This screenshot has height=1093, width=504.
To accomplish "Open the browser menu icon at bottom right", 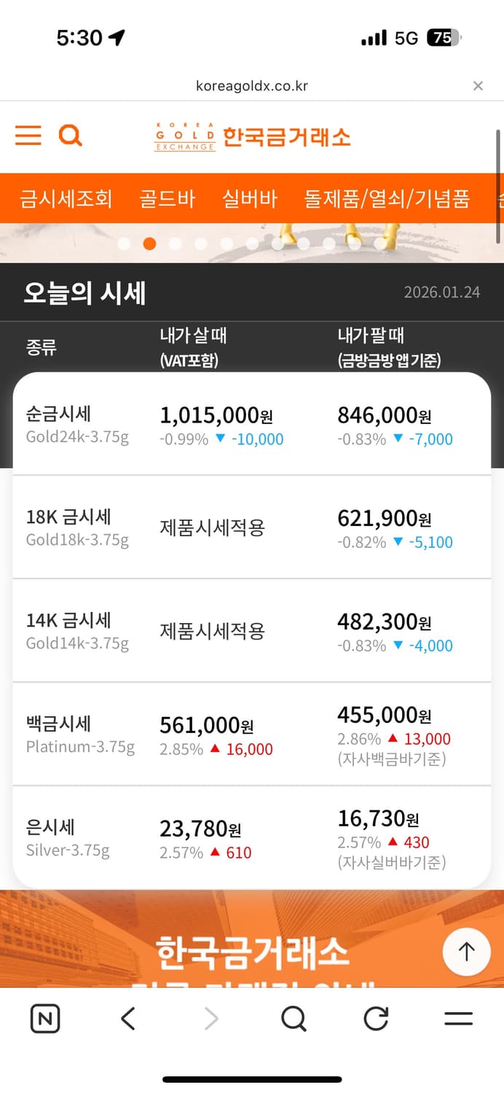I will point(457,1019).
